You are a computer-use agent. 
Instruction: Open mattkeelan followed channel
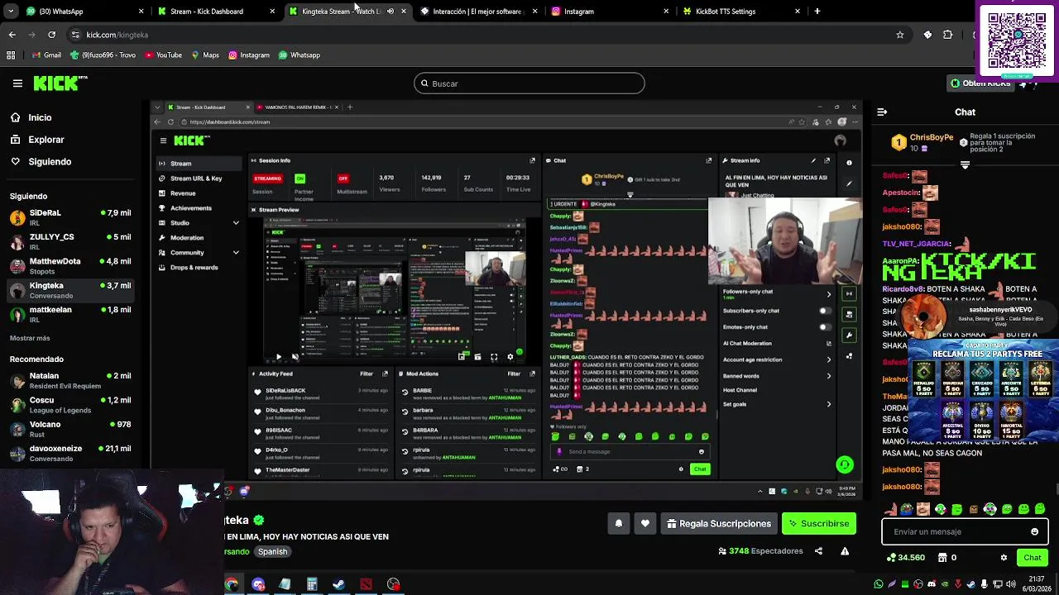pyautogui.click(x=70, y=315)
